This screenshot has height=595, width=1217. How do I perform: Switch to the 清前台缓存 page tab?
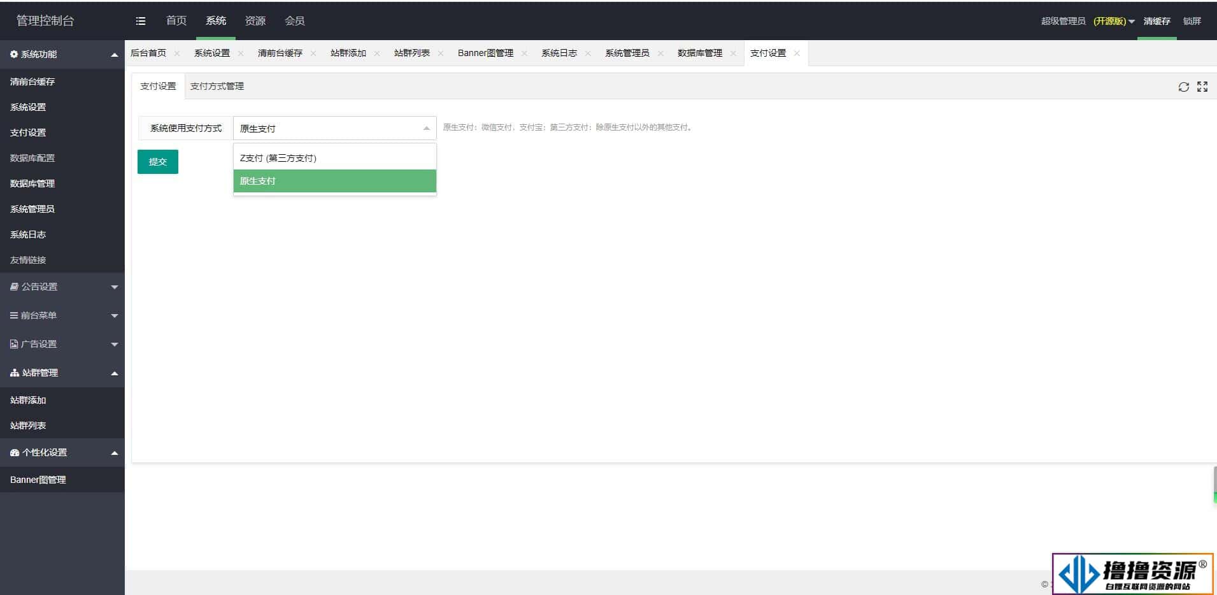tap(280, 54)
